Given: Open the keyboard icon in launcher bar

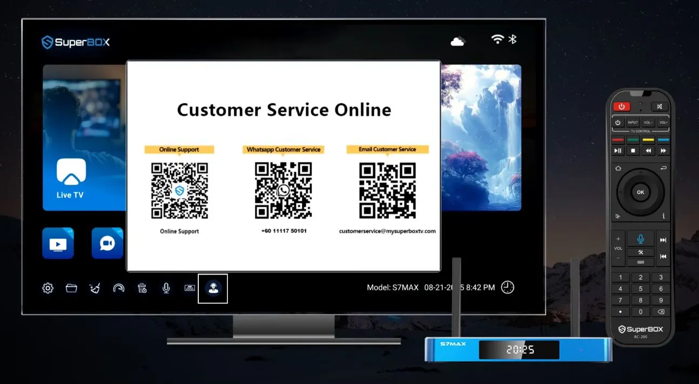Looking at the screenshot, I should tap(190, 288).
